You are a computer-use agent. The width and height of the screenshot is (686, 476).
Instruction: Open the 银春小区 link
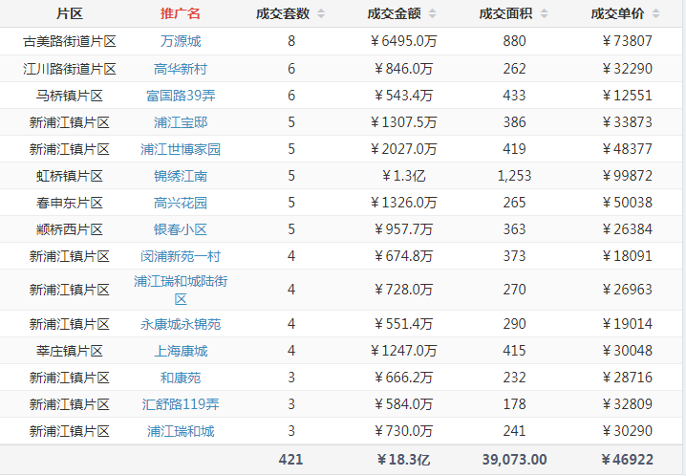pos(181,229)
